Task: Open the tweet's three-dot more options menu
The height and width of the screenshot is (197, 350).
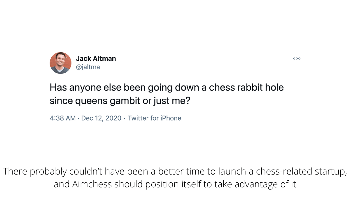Action: point(297,59)
